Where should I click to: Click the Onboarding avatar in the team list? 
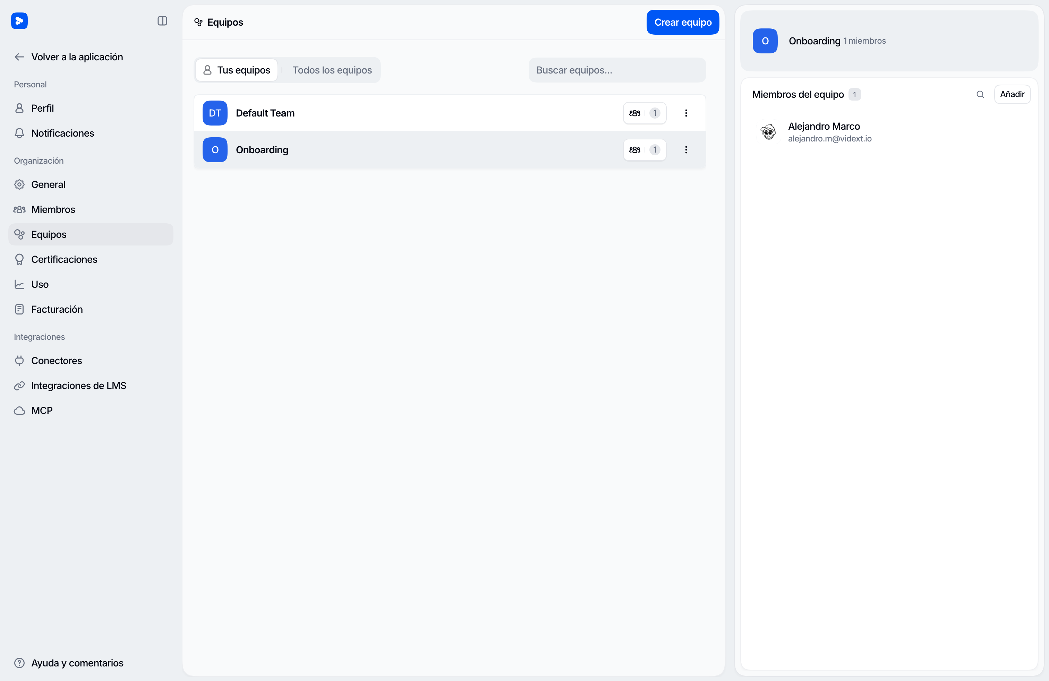point(215,150)
